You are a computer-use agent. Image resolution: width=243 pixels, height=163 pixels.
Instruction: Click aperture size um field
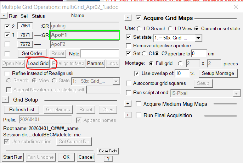tap(199, 54)
